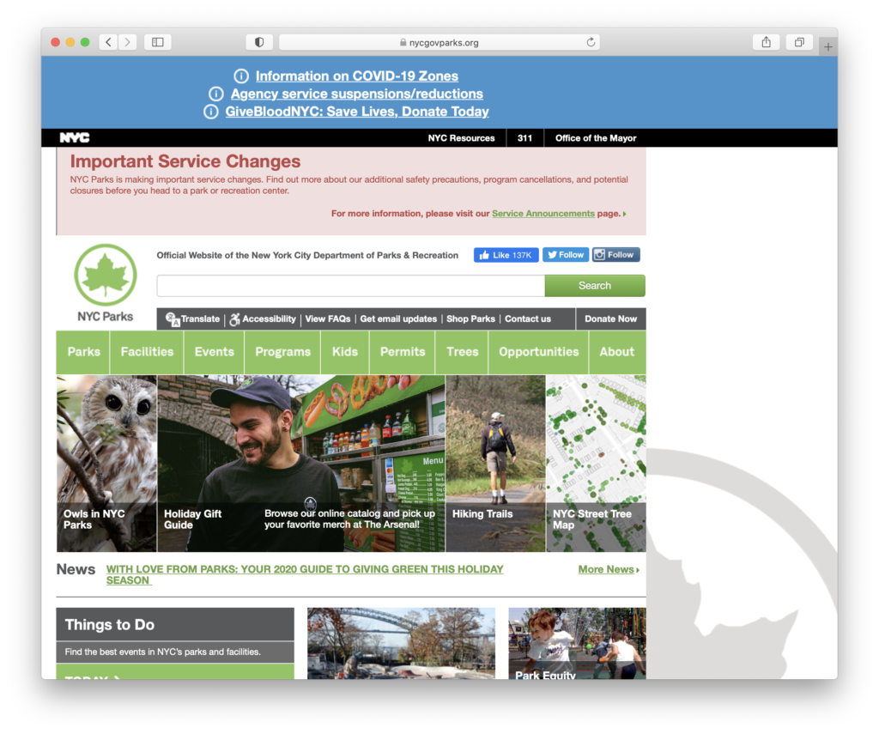Open the bridge and skate park photo card
This screenshot has width=879, height=734.
pos(402,643)
